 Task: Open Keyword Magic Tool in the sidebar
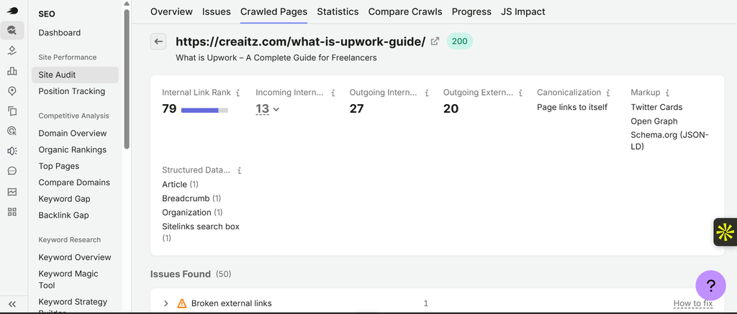[68, 280]
